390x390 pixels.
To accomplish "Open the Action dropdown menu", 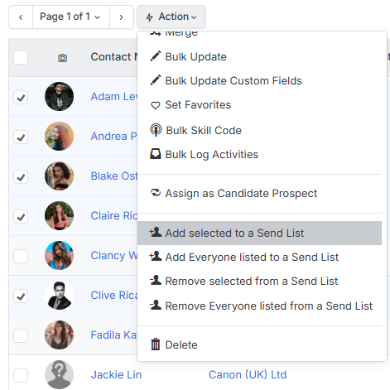I will point(171,17).
